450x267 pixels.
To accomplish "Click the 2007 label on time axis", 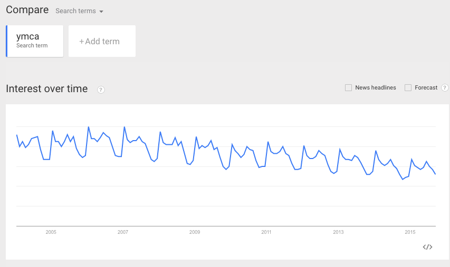I will [123, 232].
